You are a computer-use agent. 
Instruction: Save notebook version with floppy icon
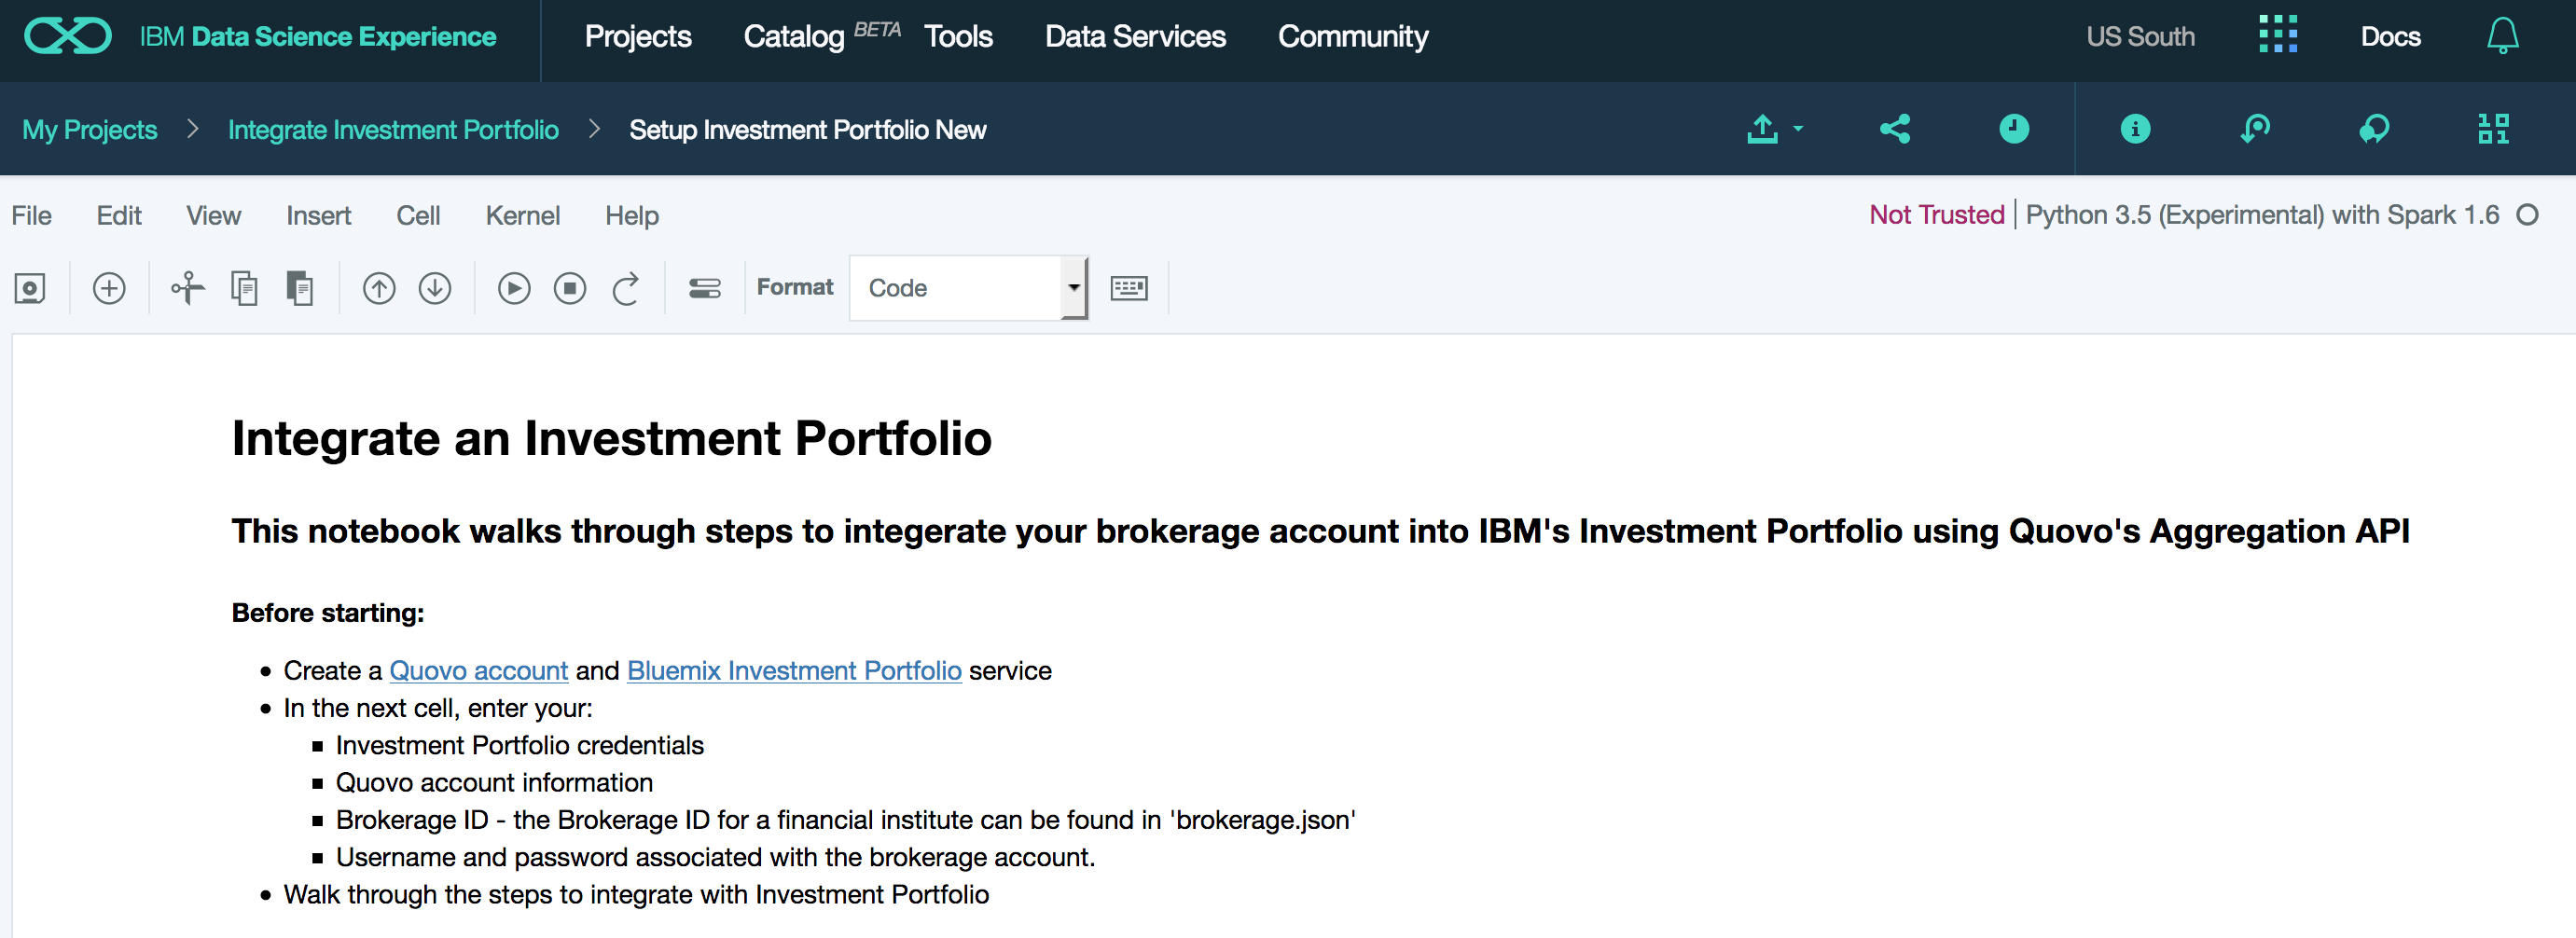point(30,289)
